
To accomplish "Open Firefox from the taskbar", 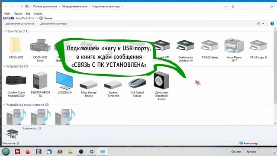I will [28, 152].
